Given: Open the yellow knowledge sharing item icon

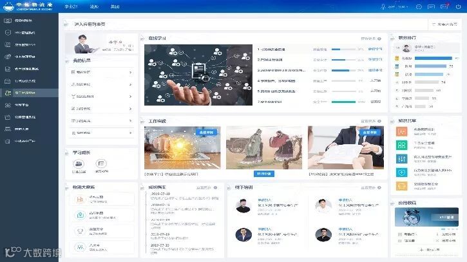Looking at the screenshot, I should pyautogui.click(x=401, y=186).
